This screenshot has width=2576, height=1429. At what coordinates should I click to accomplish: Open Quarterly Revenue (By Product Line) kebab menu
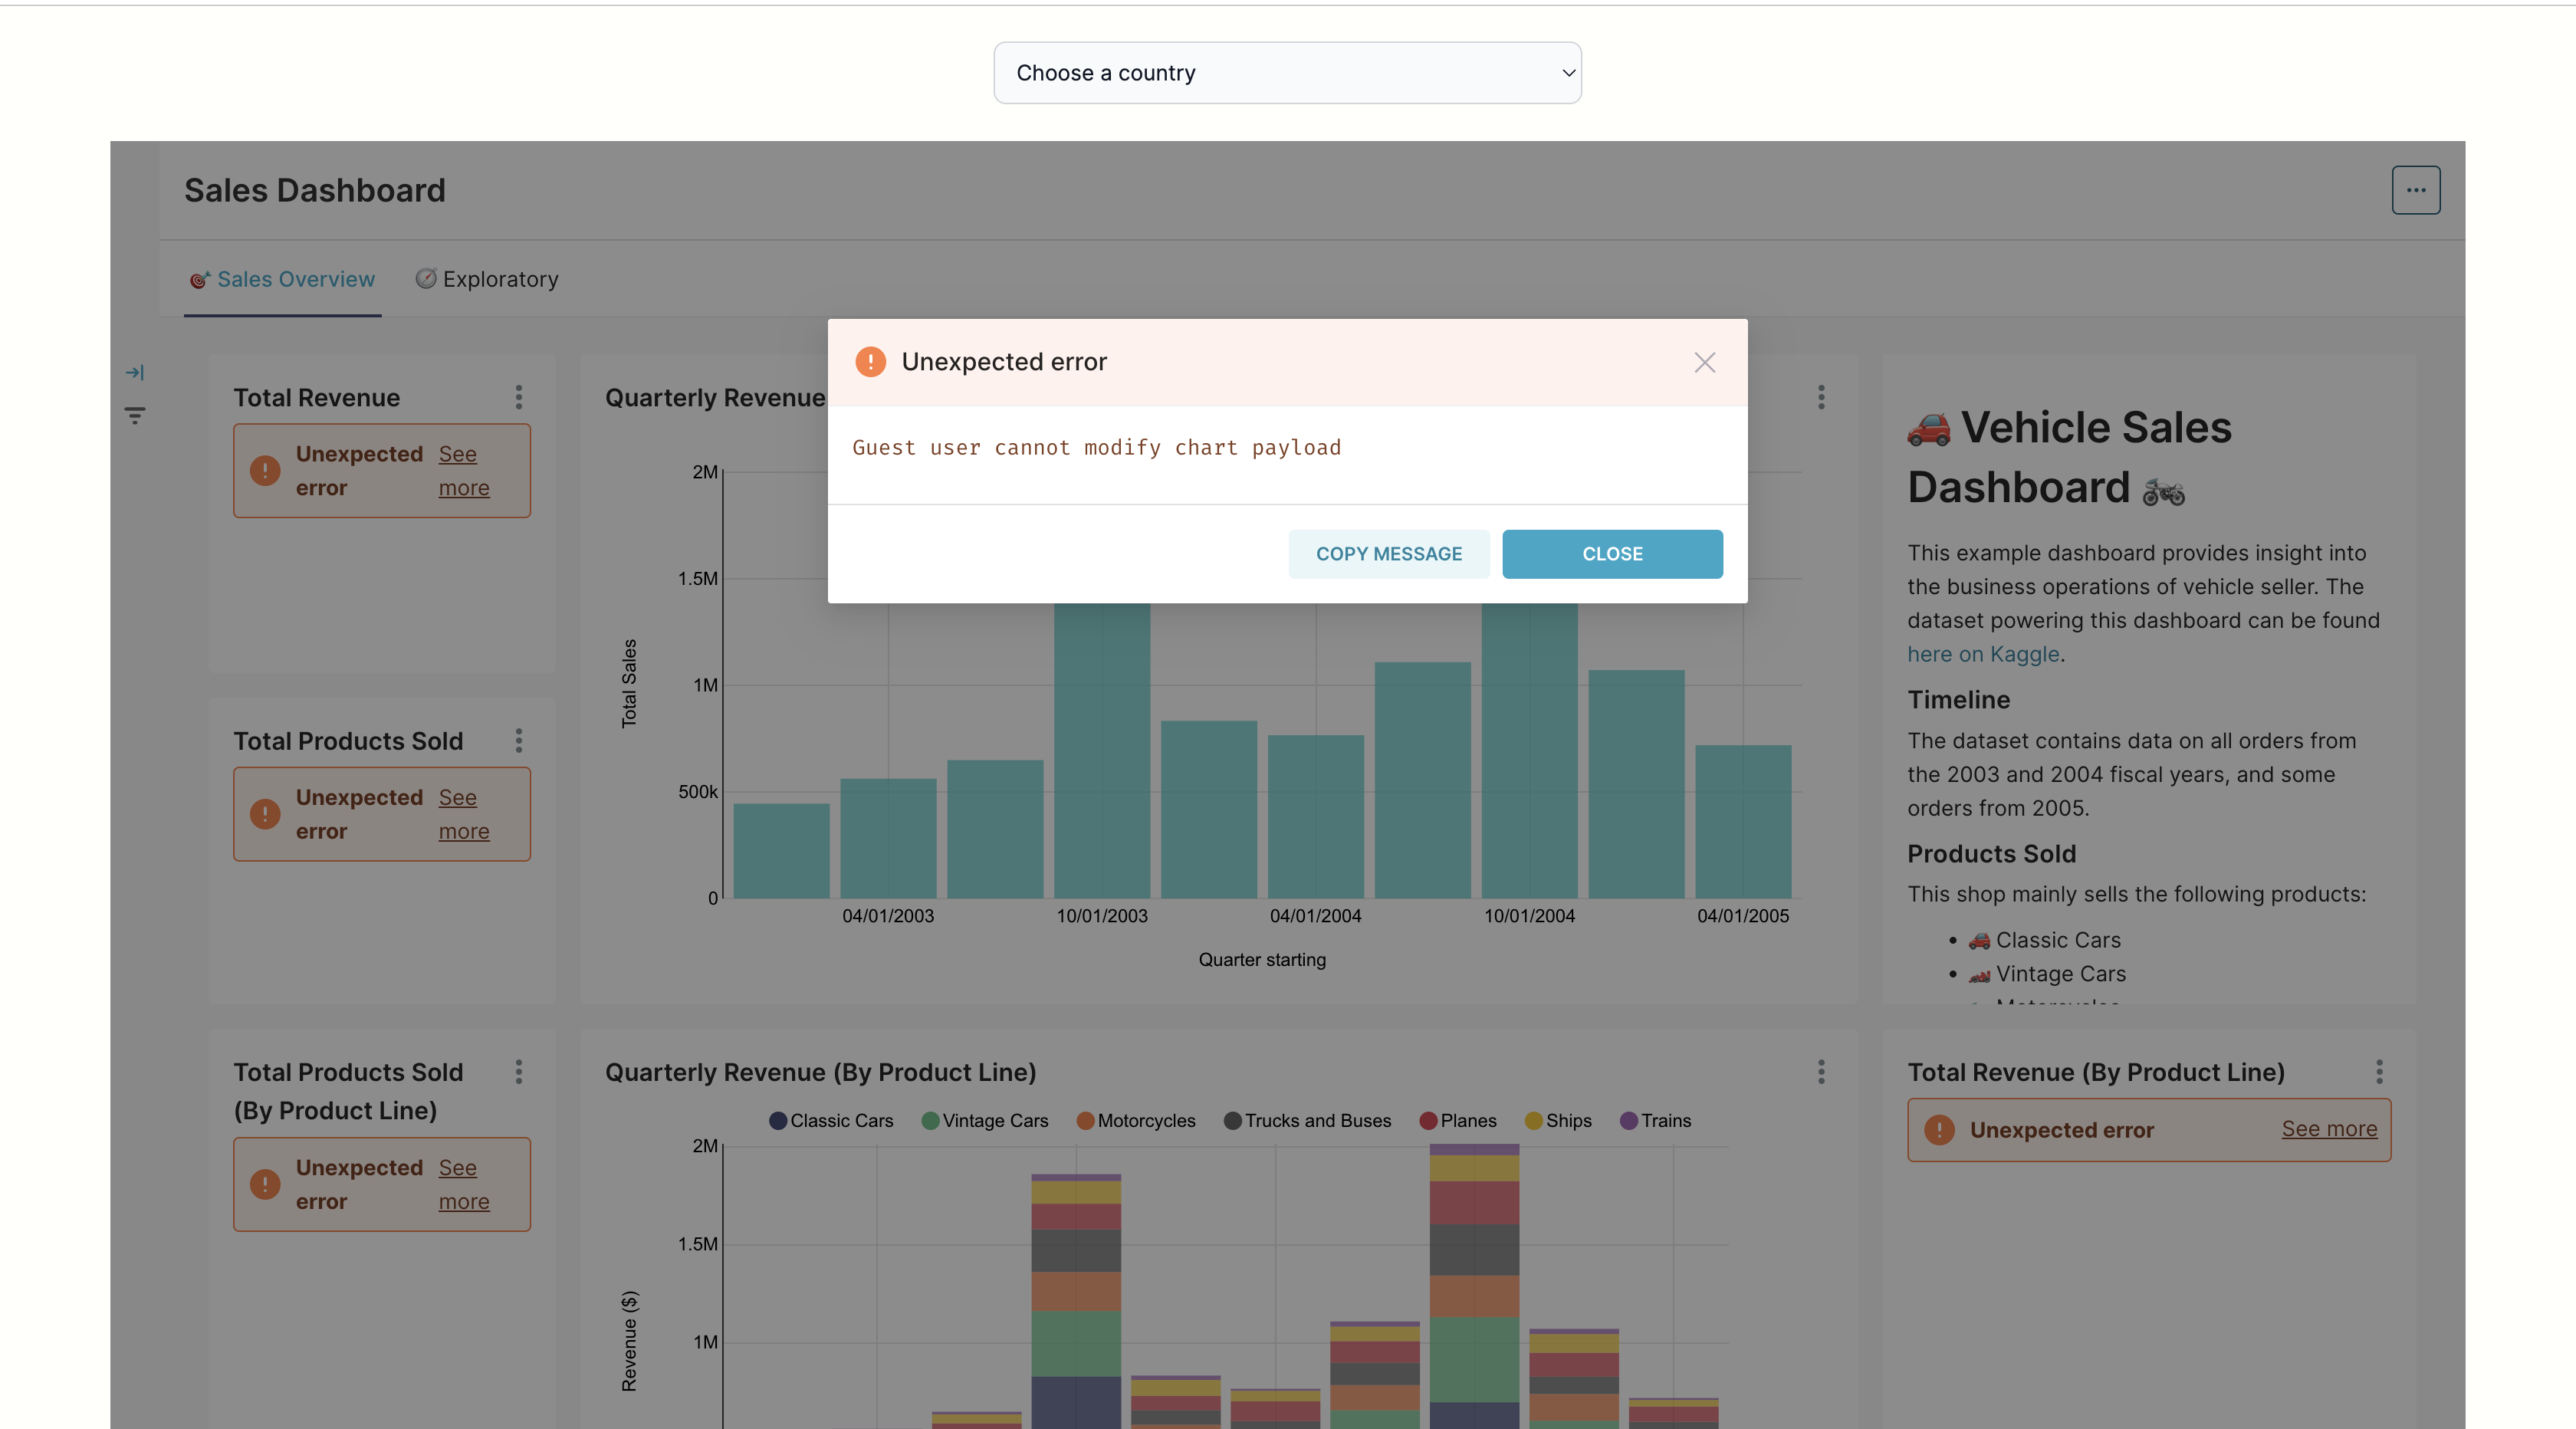(1821, 1072)
